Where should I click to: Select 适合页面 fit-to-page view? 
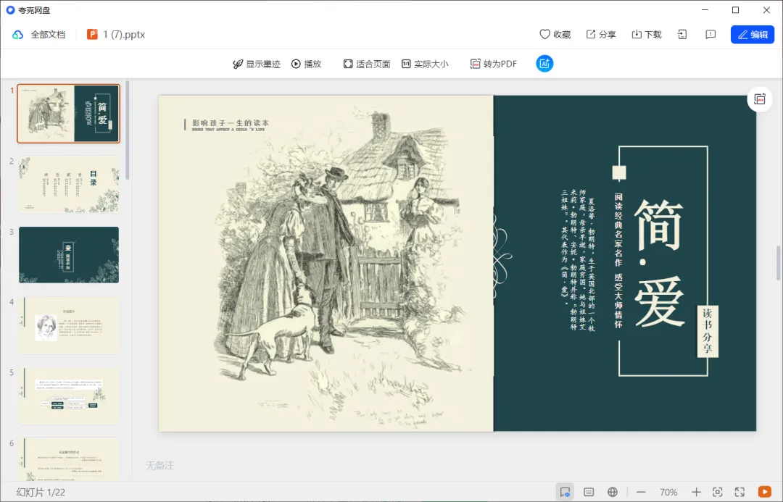[x=367, y=64]
